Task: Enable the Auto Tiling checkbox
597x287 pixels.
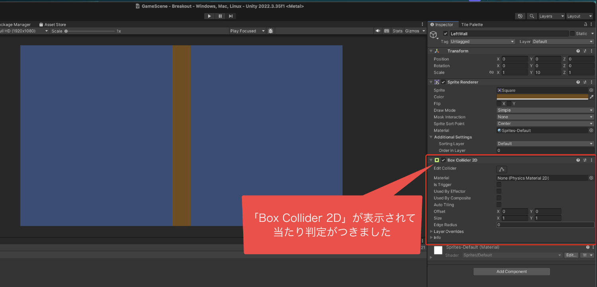Action: [x=499, y=205]
